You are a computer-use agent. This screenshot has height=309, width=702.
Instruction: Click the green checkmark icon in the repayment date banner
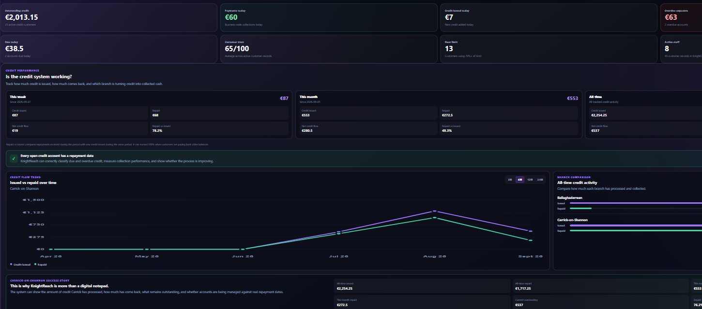click(x=14, y=158)
